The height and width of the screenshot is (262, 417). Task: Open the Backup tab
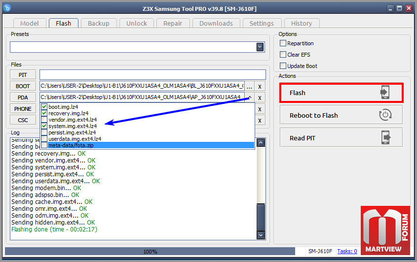(x=99, y=23)
